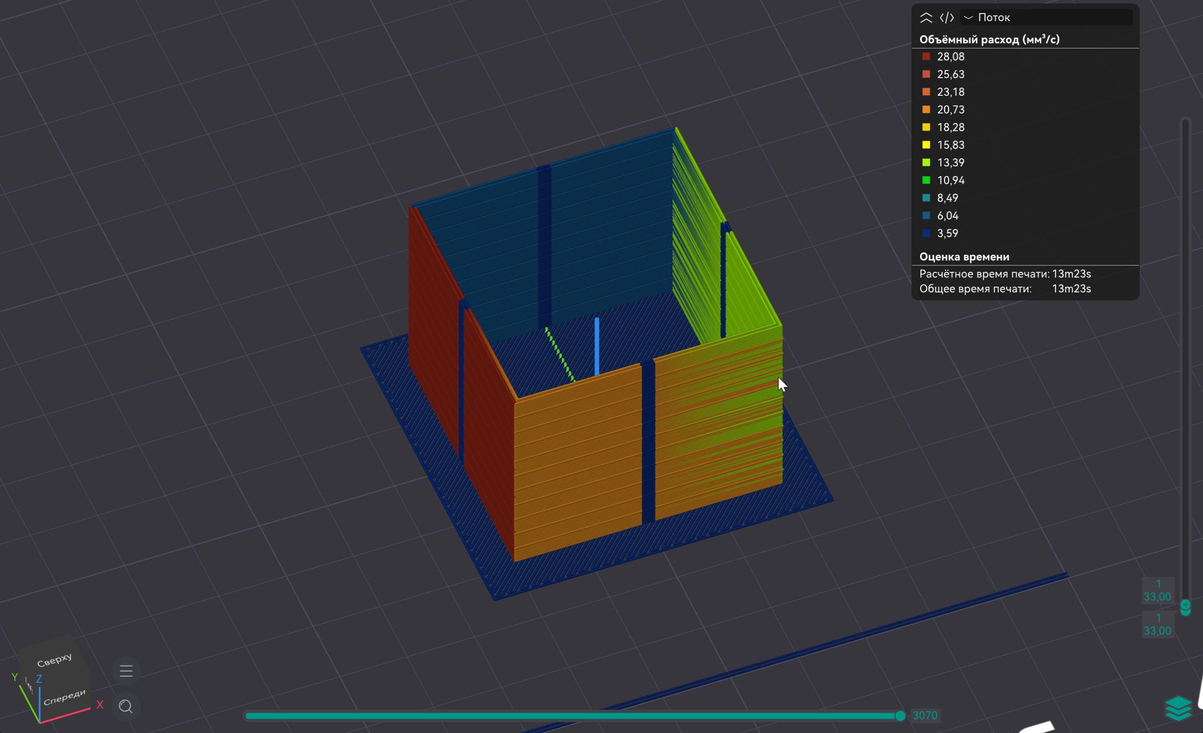Click the 8,49 teal color swatch
The image size is (1203, 733).
pyautogui.click(x=926, y=198)
